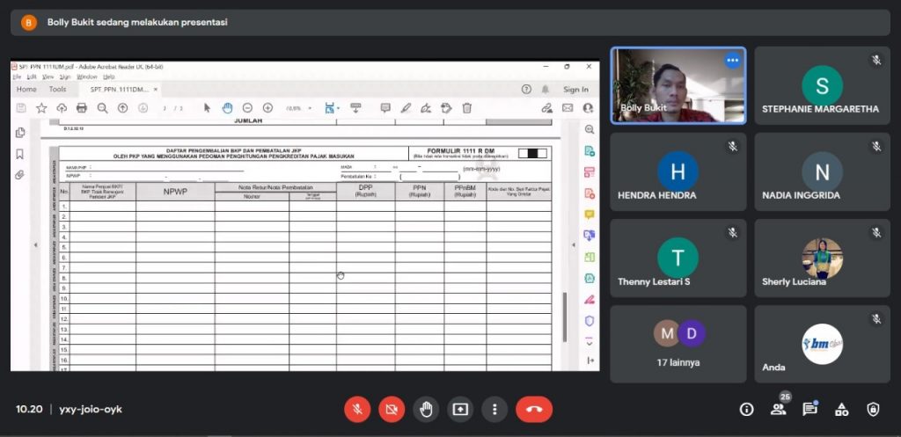The height and width of the screenshot is (437, 901).
Task: Toggle the microphone mute button
Action: pos(357,410)
